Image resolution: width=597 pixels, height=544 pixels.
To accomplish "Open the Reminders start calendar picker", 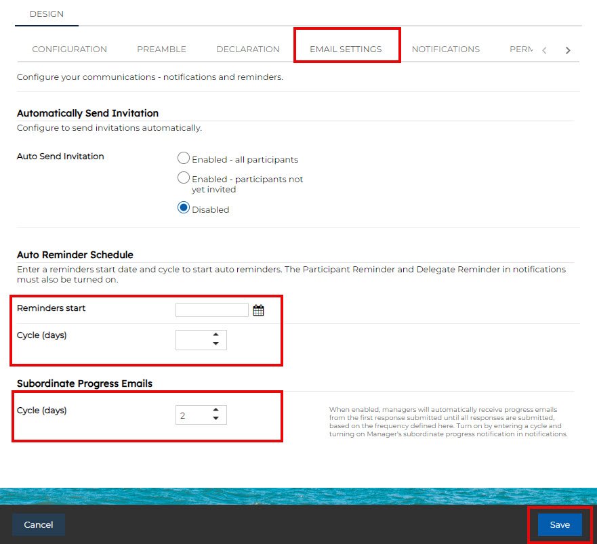I will [258, 310].
